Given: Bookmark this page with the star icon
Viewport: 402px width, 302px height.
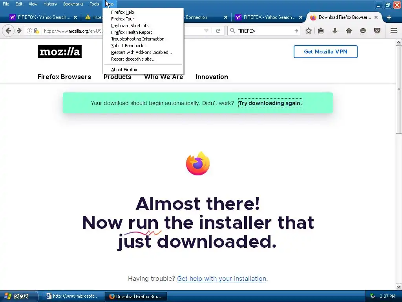Looking at the screenshot, I should tap(309, 31).
